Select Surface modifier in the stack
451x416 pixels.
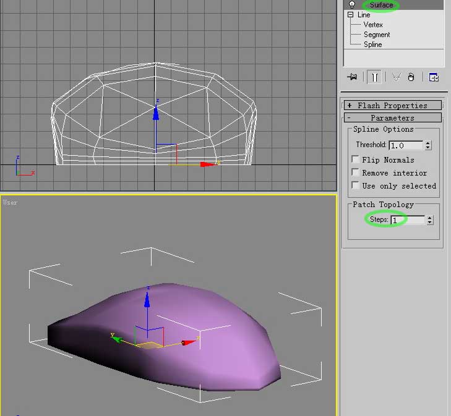(382, 5)
